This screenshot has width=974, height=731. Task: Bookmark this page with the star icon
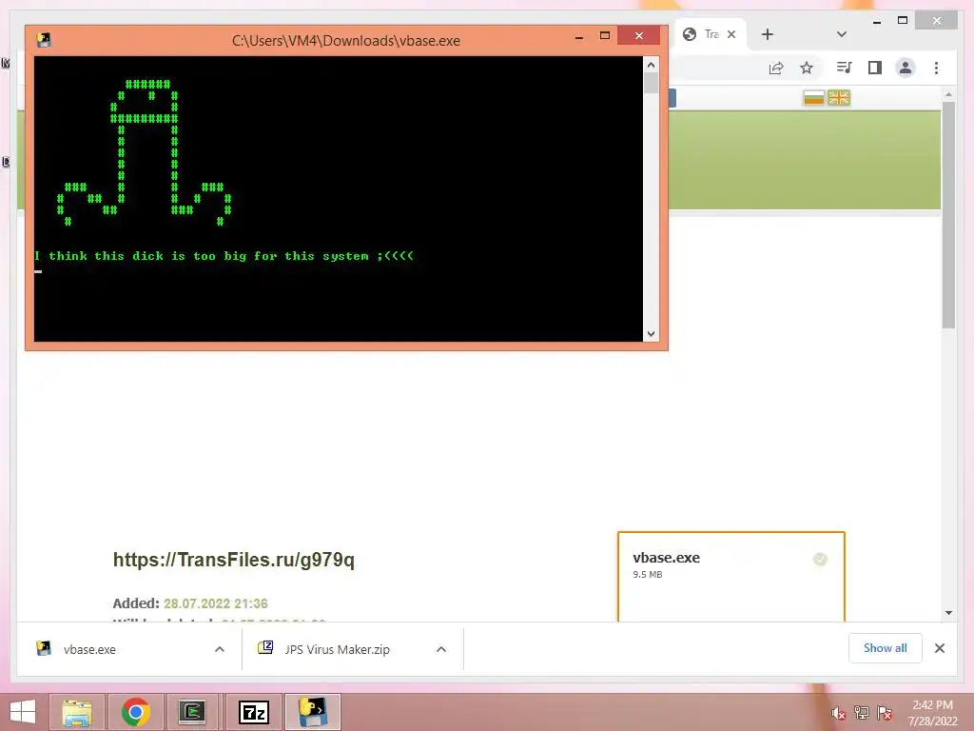tap(807, 68)
